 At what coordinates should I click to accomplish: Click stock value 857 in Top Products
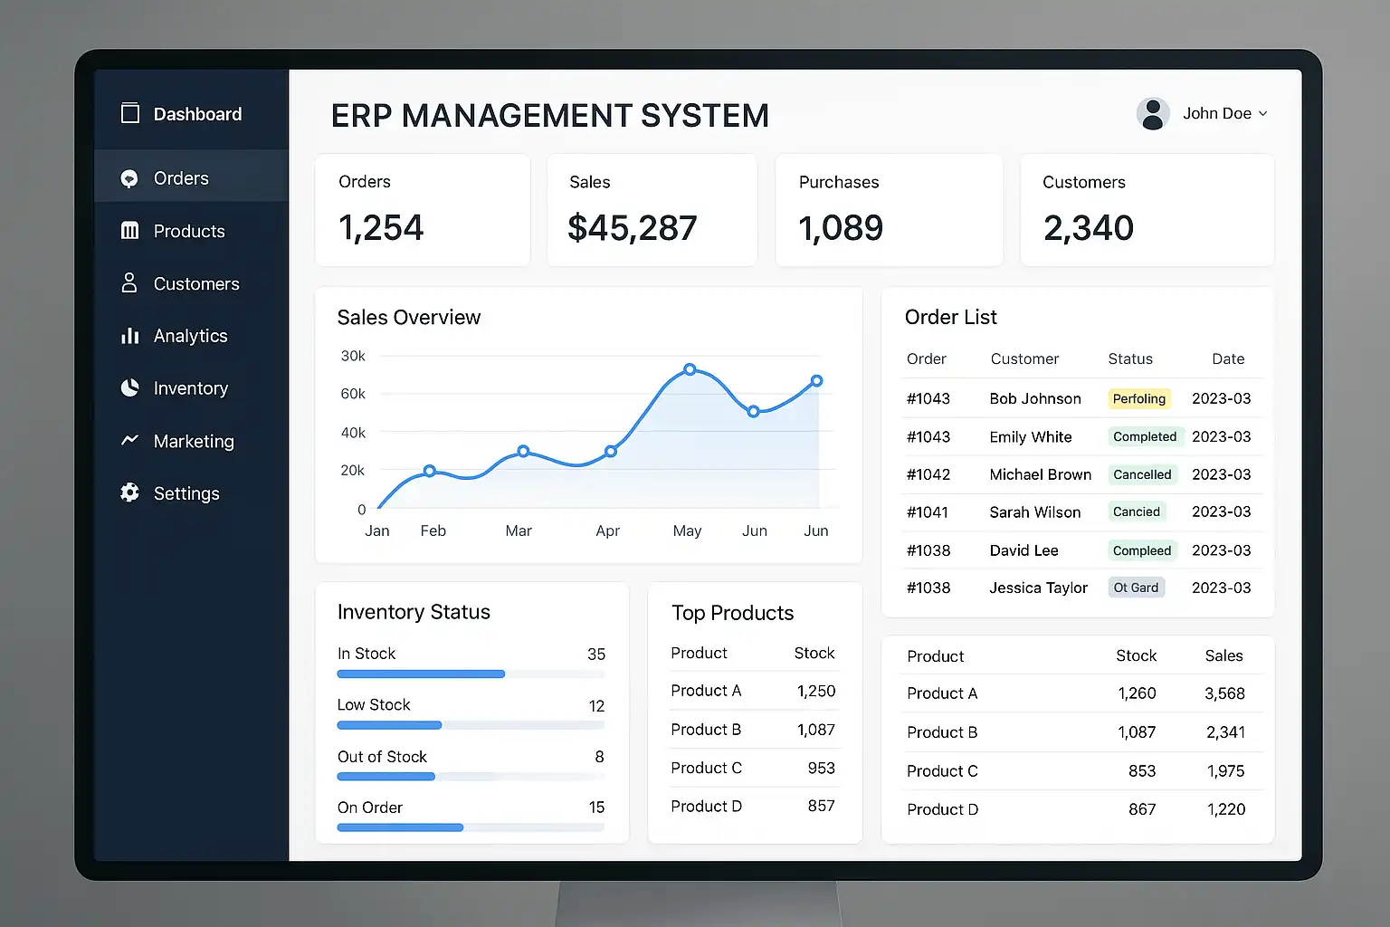[x=821, y=806]
